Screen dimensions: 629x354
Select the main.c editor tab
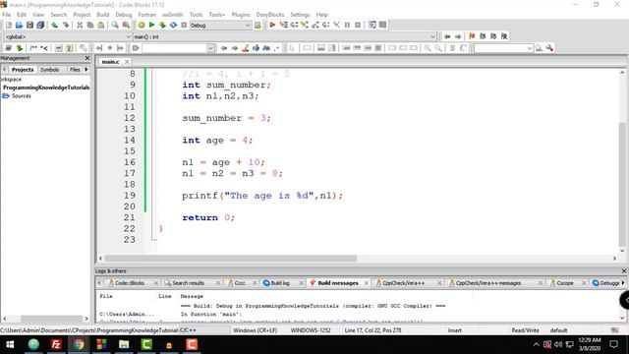pos(110,61)
